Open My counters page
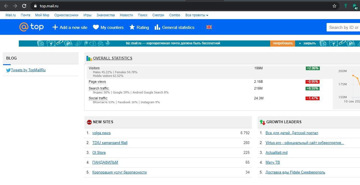Viewport: 360px width, 185px height. click(108, 27)
